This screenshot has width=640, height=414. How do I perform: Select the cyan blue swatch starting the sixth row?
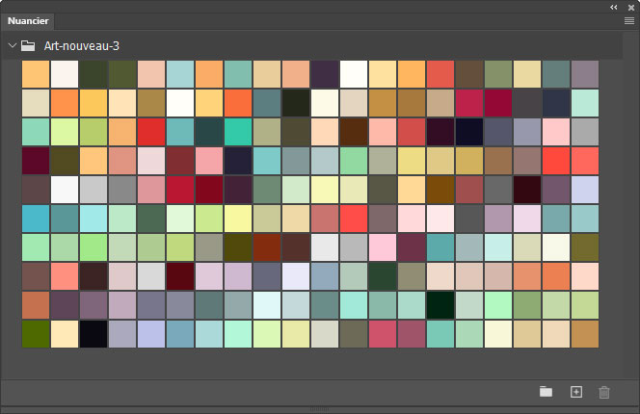click(x=36, y=219)
